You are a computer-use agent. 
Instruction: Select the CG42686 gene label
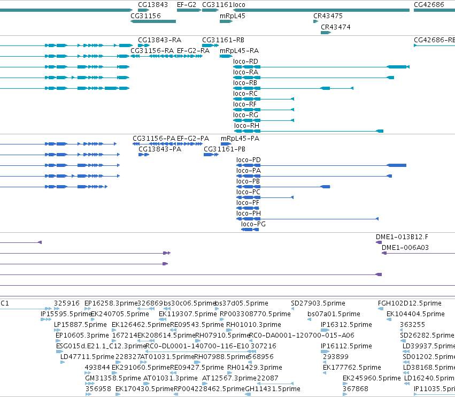pos(429,5)
